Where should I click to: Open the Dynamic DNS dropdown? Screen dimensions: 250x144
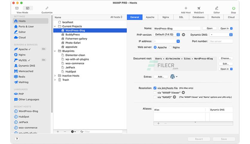221,35
